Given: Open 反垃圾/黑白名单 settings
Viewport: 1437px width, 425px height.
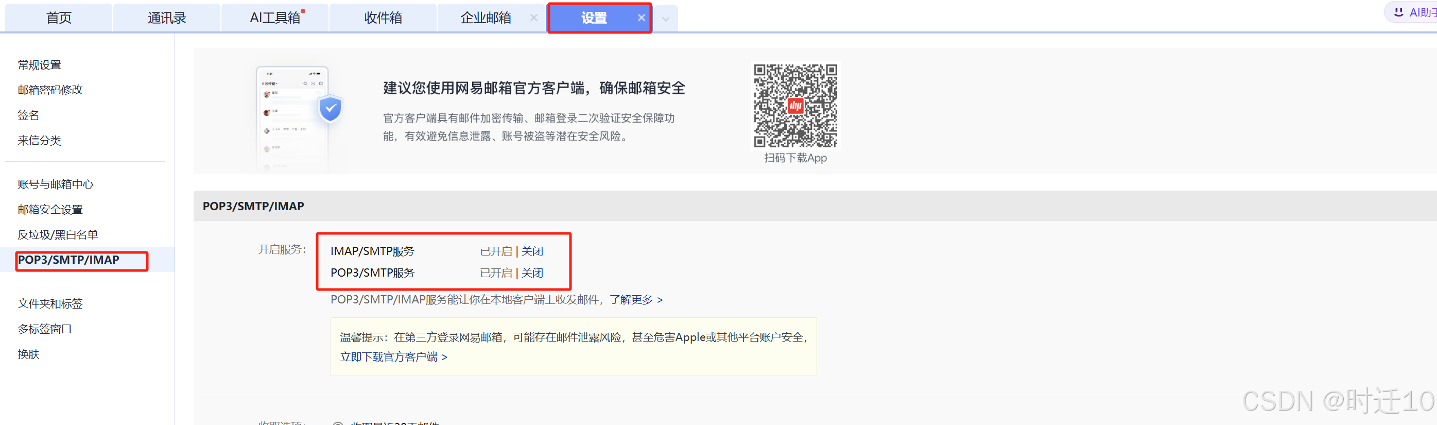Looking at the screenshot, I should pos(58,234).
